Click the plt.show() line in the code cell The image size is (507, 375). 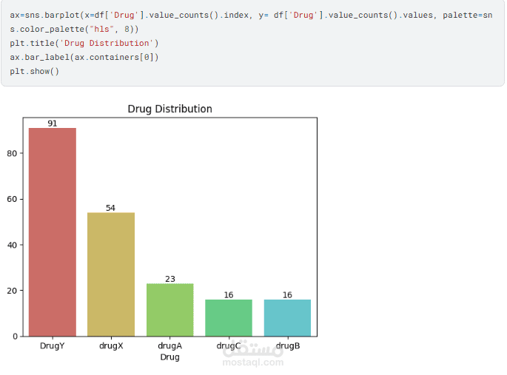35,71
